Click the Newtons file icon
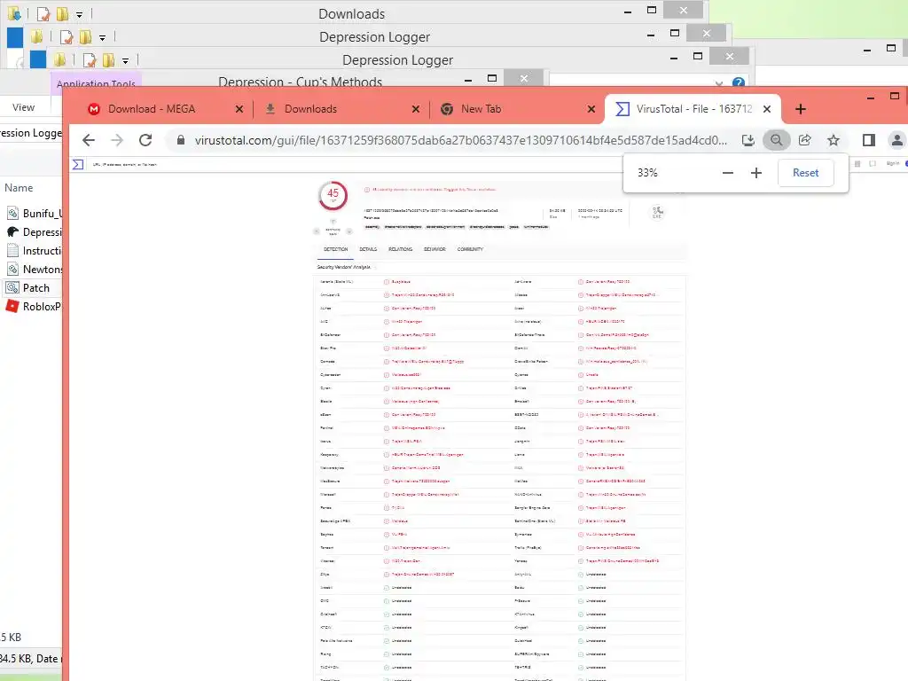 (12, 270)
